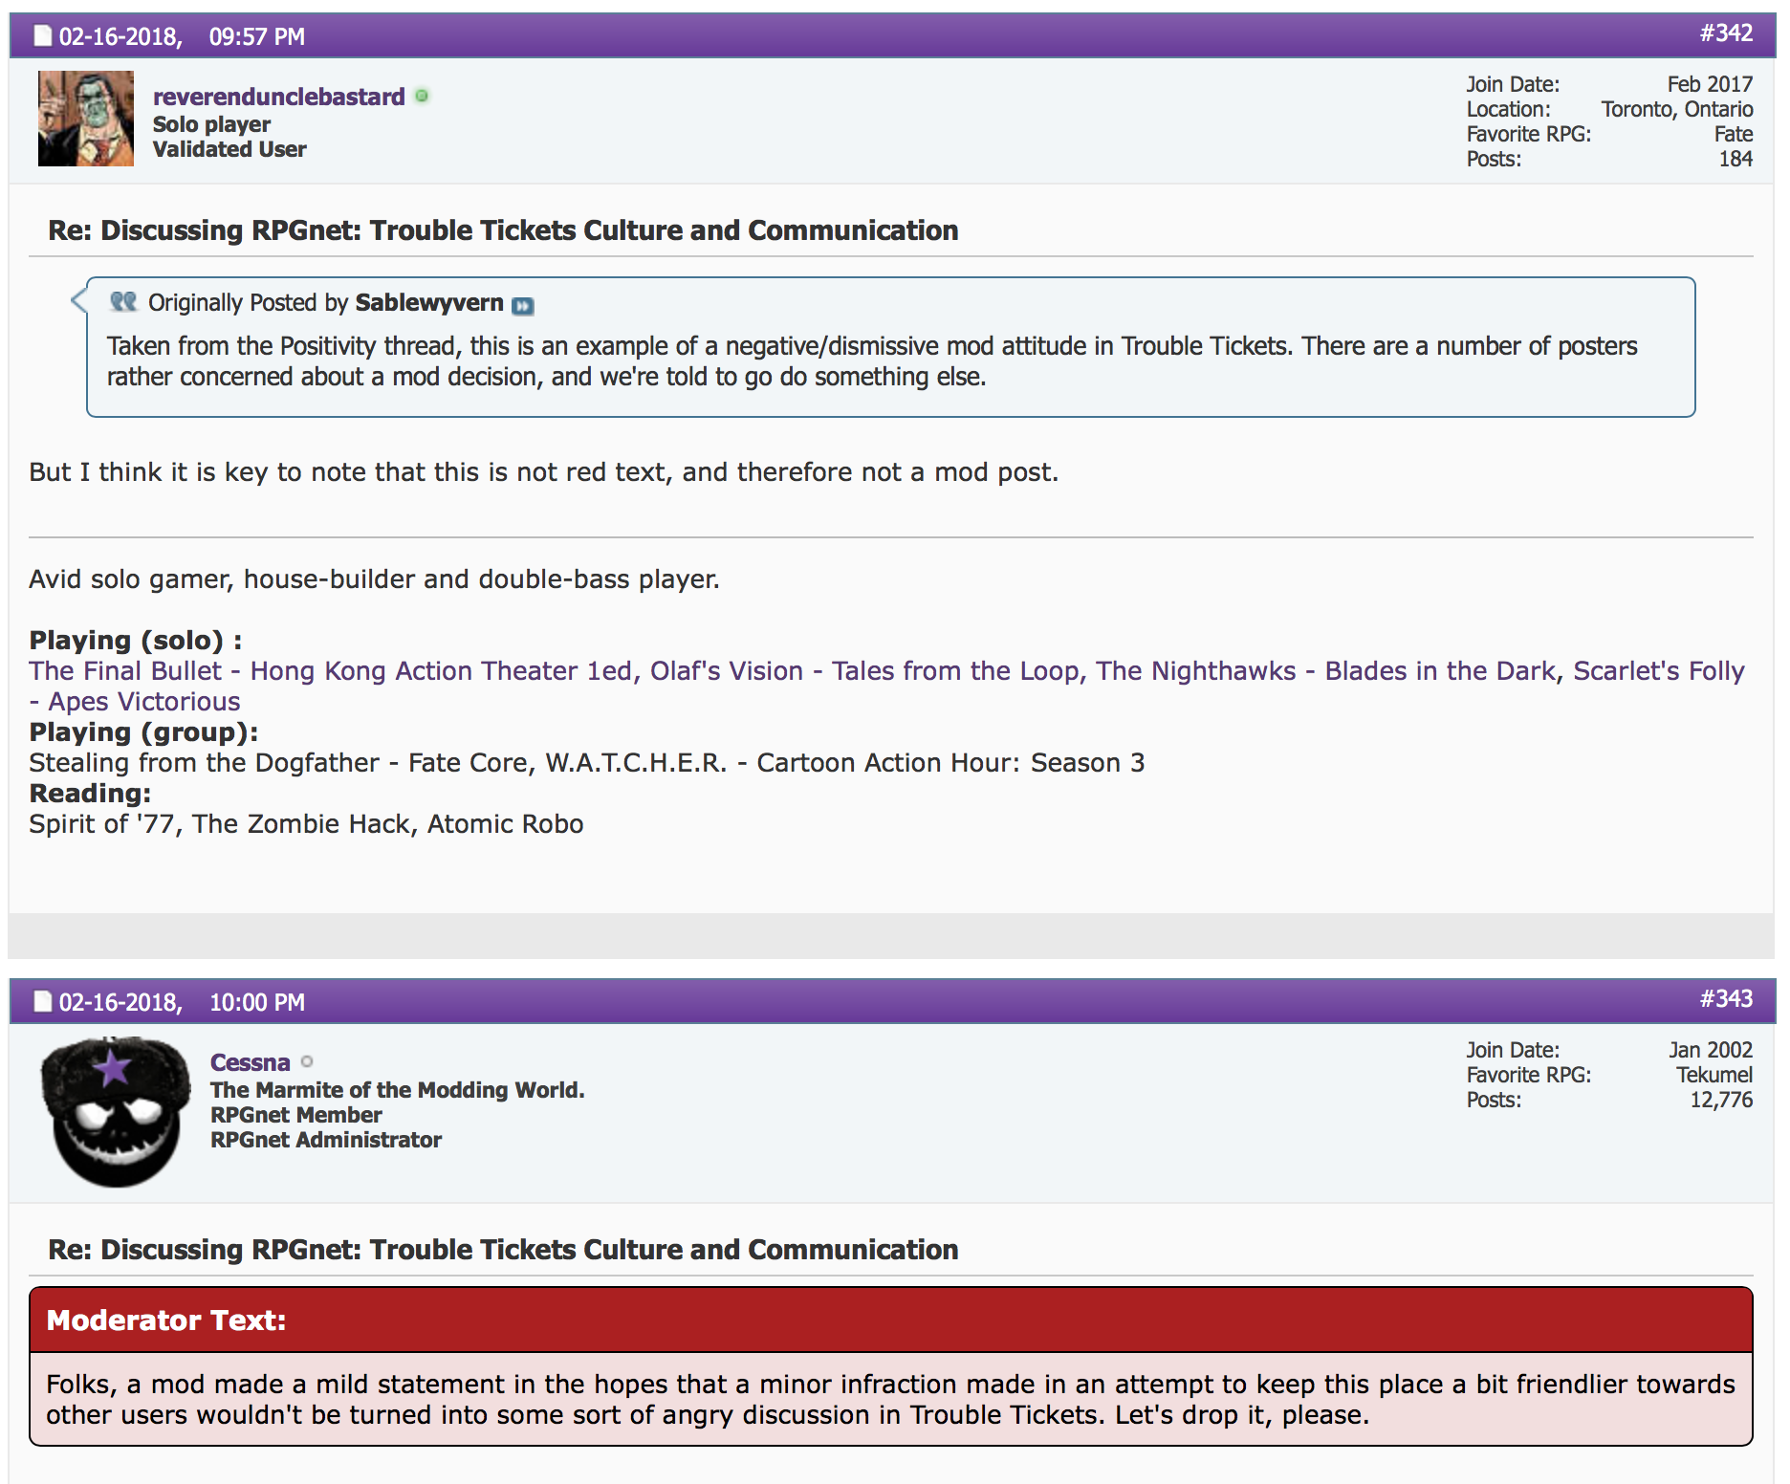Screen dimensions: 1790x1484
Task: Click the 'Solo player' user title
Action: pos(211,124)
